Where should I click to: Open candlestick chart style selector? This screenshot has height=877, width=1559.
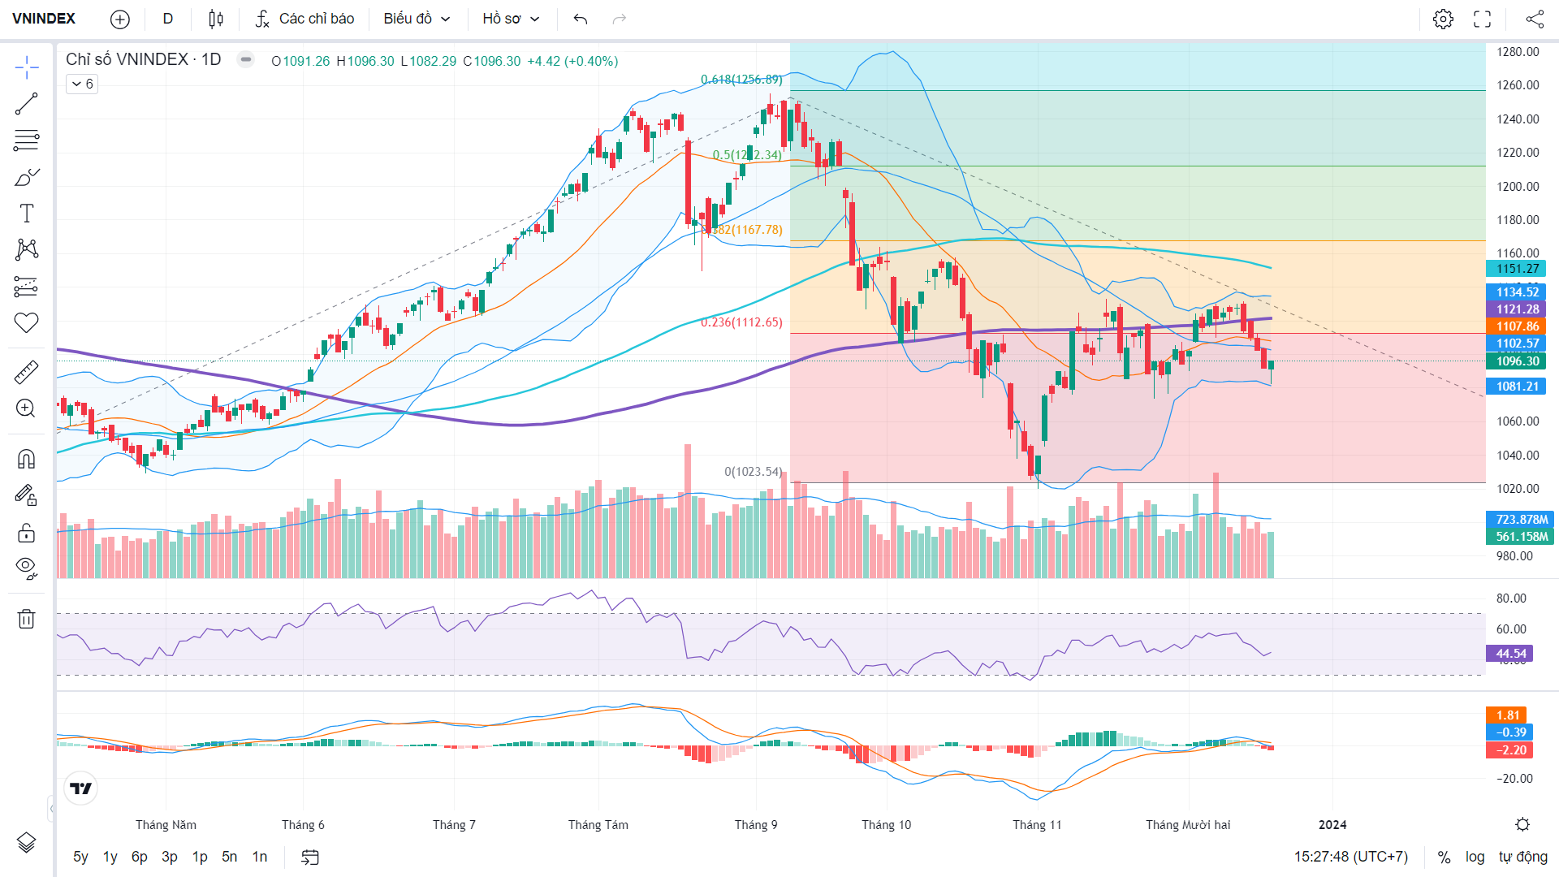point(216,19)
